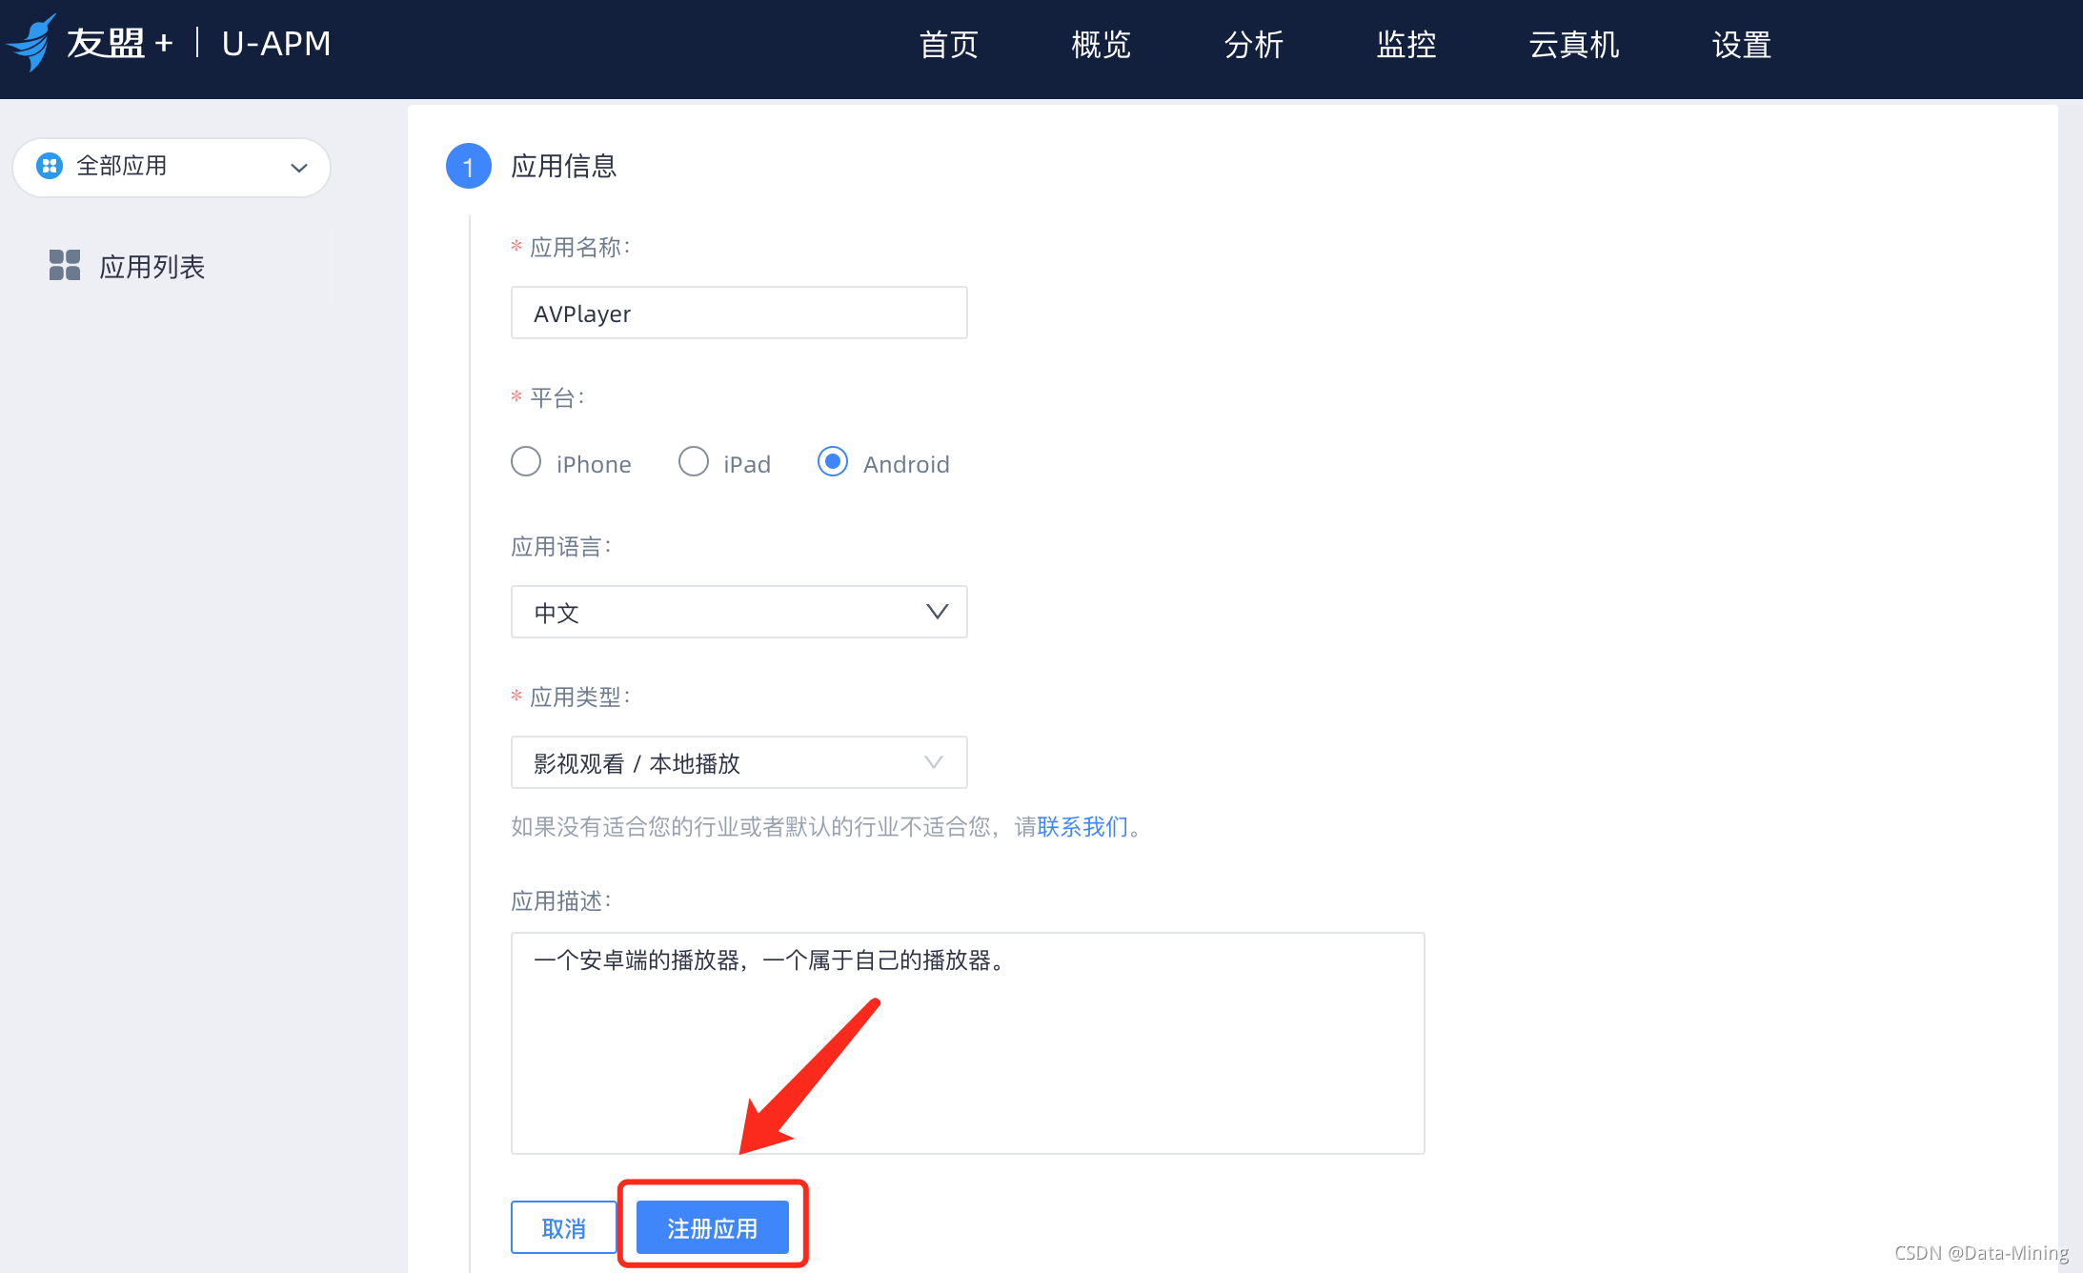The height and width of the screenshot is (1273, 2083).
Task: Select the Android platform radio button
Action: pyautogui.click(x=833, y=462)
